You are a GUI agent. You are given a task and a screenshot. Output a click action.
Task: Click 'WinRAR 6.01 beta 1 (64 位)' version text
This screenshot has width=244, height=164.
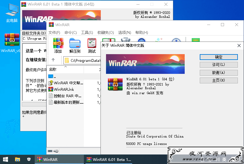[x=150, y=79]
